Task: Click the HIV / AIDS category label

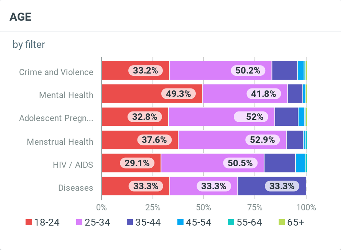Action: pos(73,165)
